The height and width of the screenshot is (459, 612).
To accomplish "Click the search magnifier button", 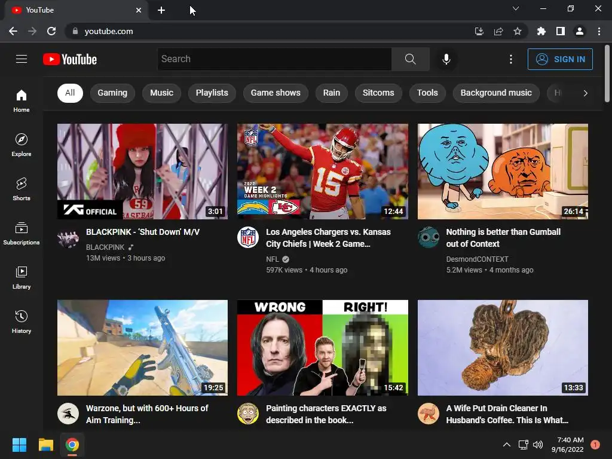I will tap(410, 59).
